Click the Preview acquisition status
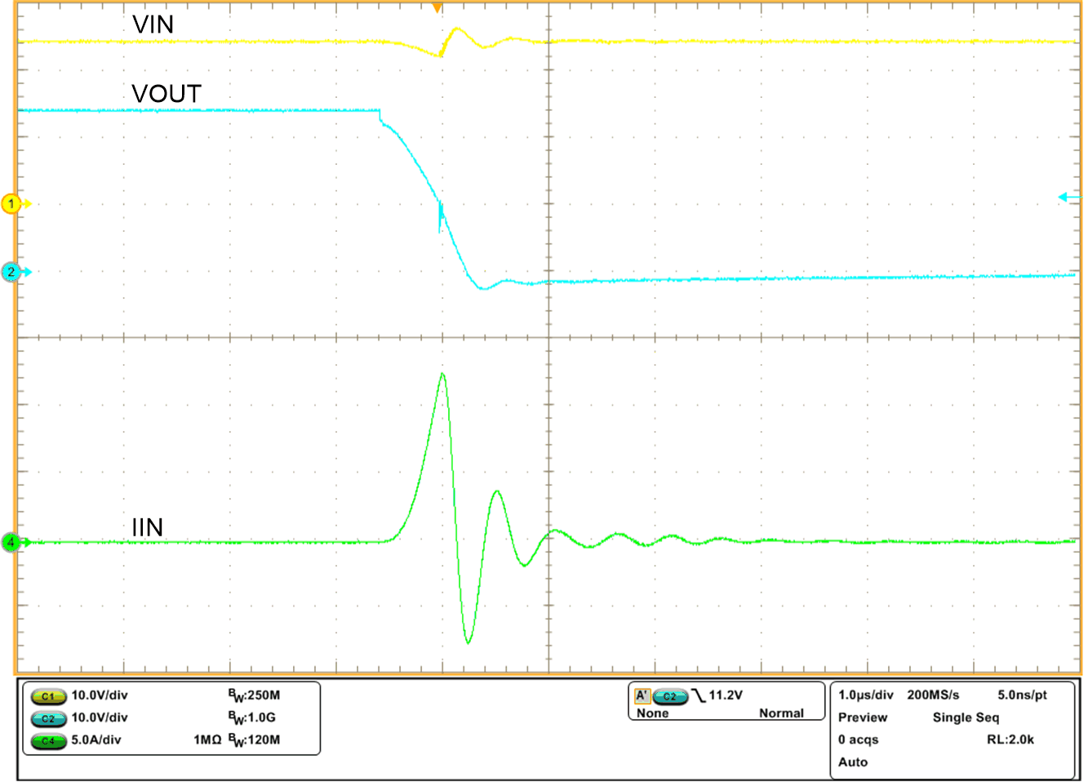Image resolution: width=1088 pixels, height=782 pixels. [863, 718]
